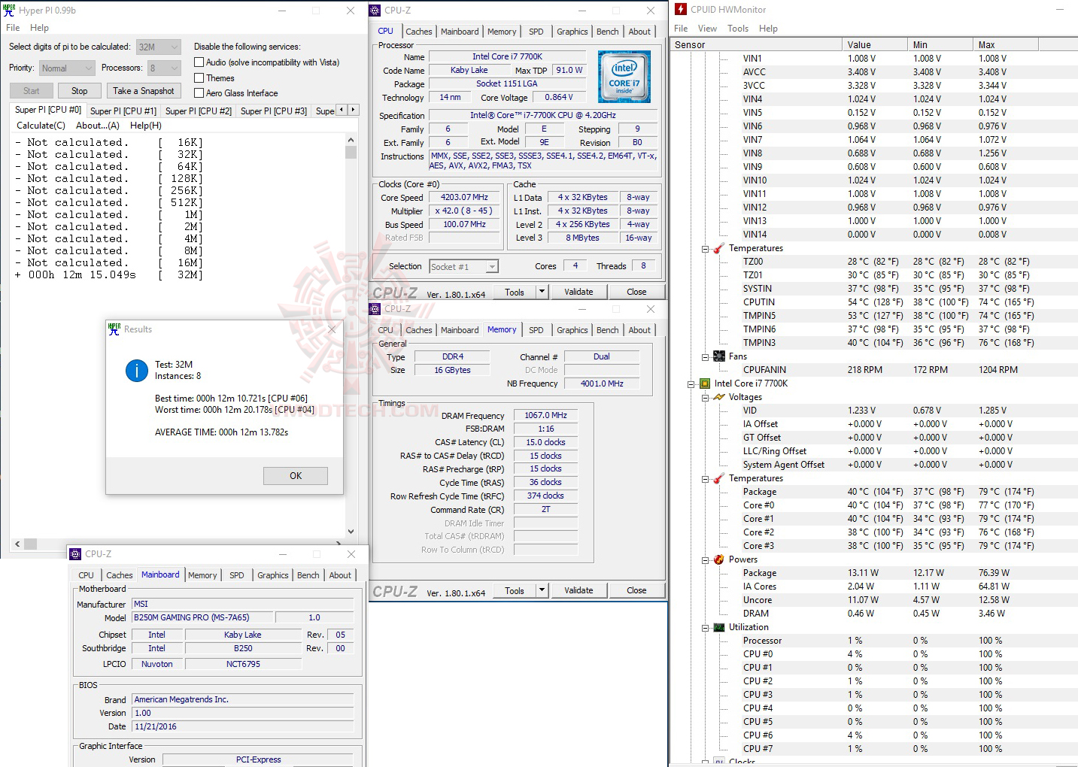
Task: Click the Intel Core i7 badge in CPU-Z
Action: (624, 76)
